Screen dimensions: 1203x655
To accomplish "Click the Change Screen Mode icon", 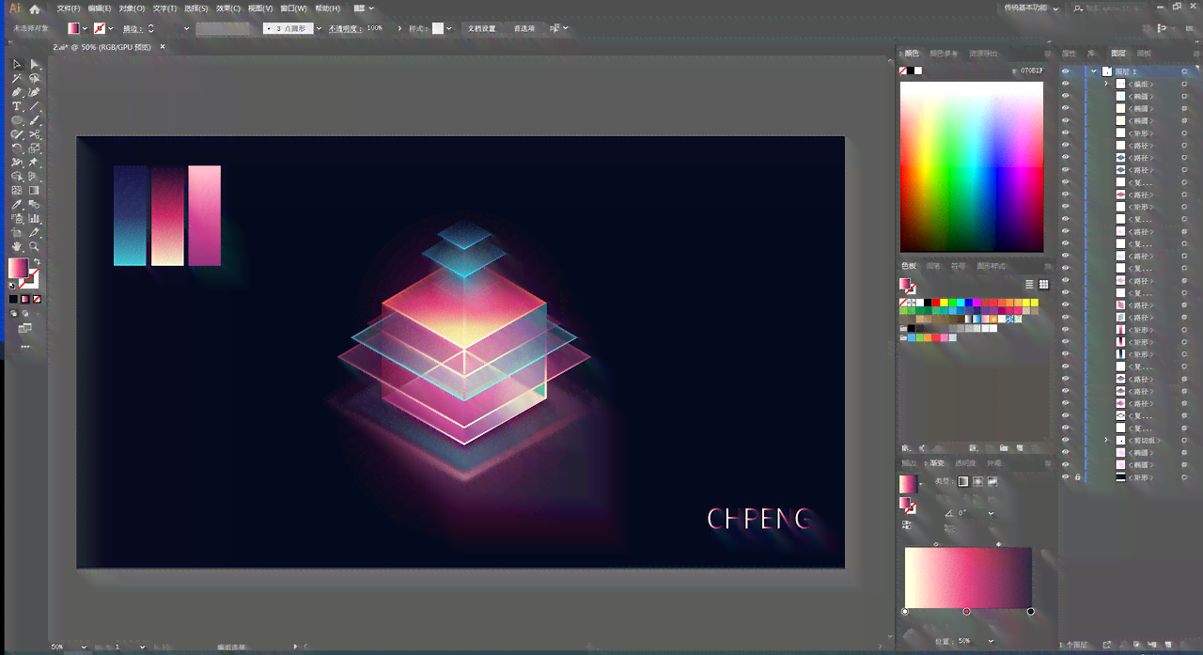I will coord(25,329).
